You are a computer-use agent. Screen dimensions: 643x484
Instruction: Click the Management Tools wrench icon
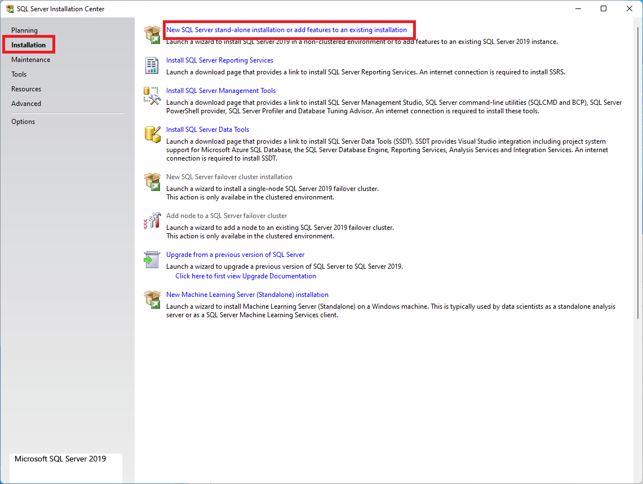click(x=152, y=96)
